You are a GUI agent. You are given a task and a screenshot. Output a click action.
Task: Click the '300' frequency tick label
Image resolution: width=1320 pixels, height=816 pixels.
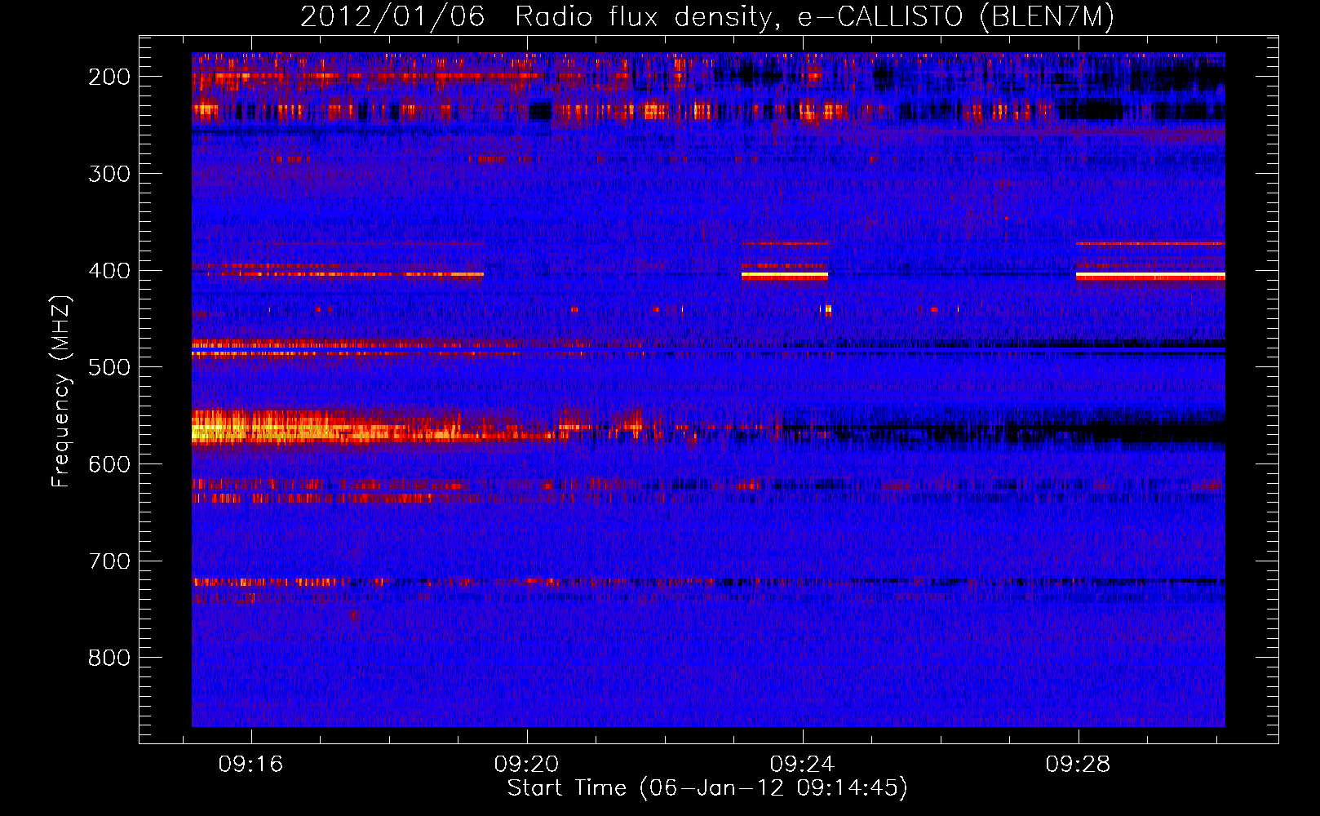pyautogui.click(x=109, y=174)
